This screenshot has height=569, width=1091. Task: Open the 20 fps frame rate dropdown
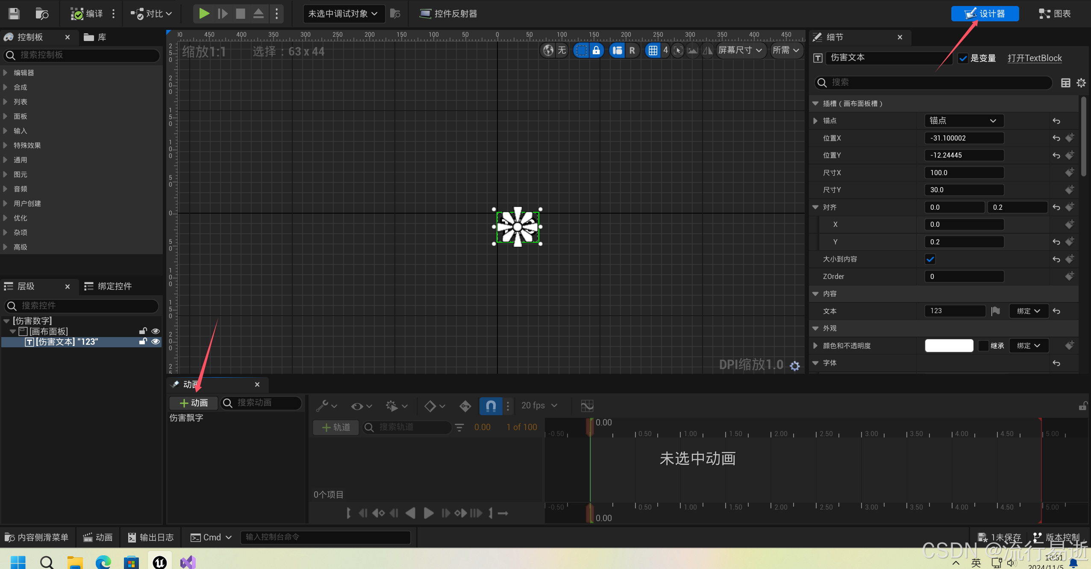539,405
